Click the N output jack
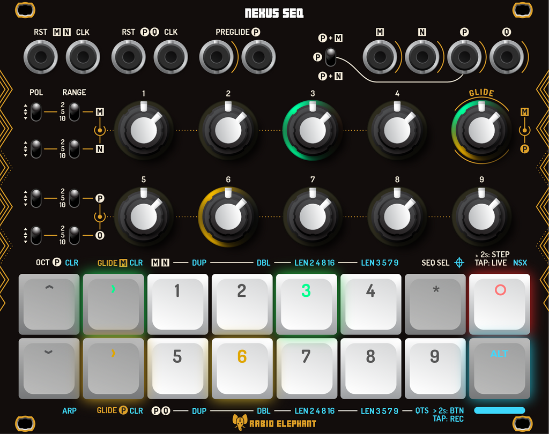Image resolution: width=549 pixels, height=434 pixels. [x=422, y=57]
